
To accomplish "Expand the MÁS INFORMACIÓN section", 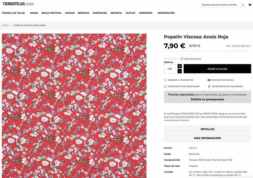I will click(207, 138).
